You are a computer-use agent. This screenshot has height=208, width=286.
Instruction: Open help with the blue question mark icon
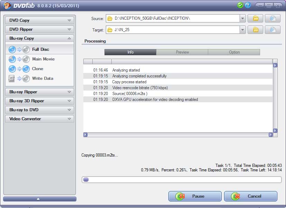[x=248, y=5]
